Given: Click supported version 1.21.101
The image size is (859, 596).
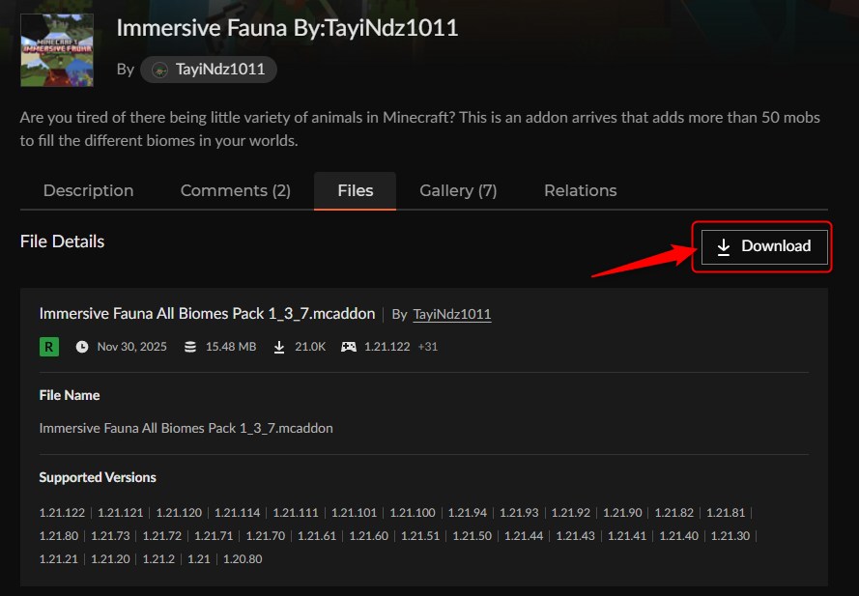Looking at the screenshot, I should point(354,513).
